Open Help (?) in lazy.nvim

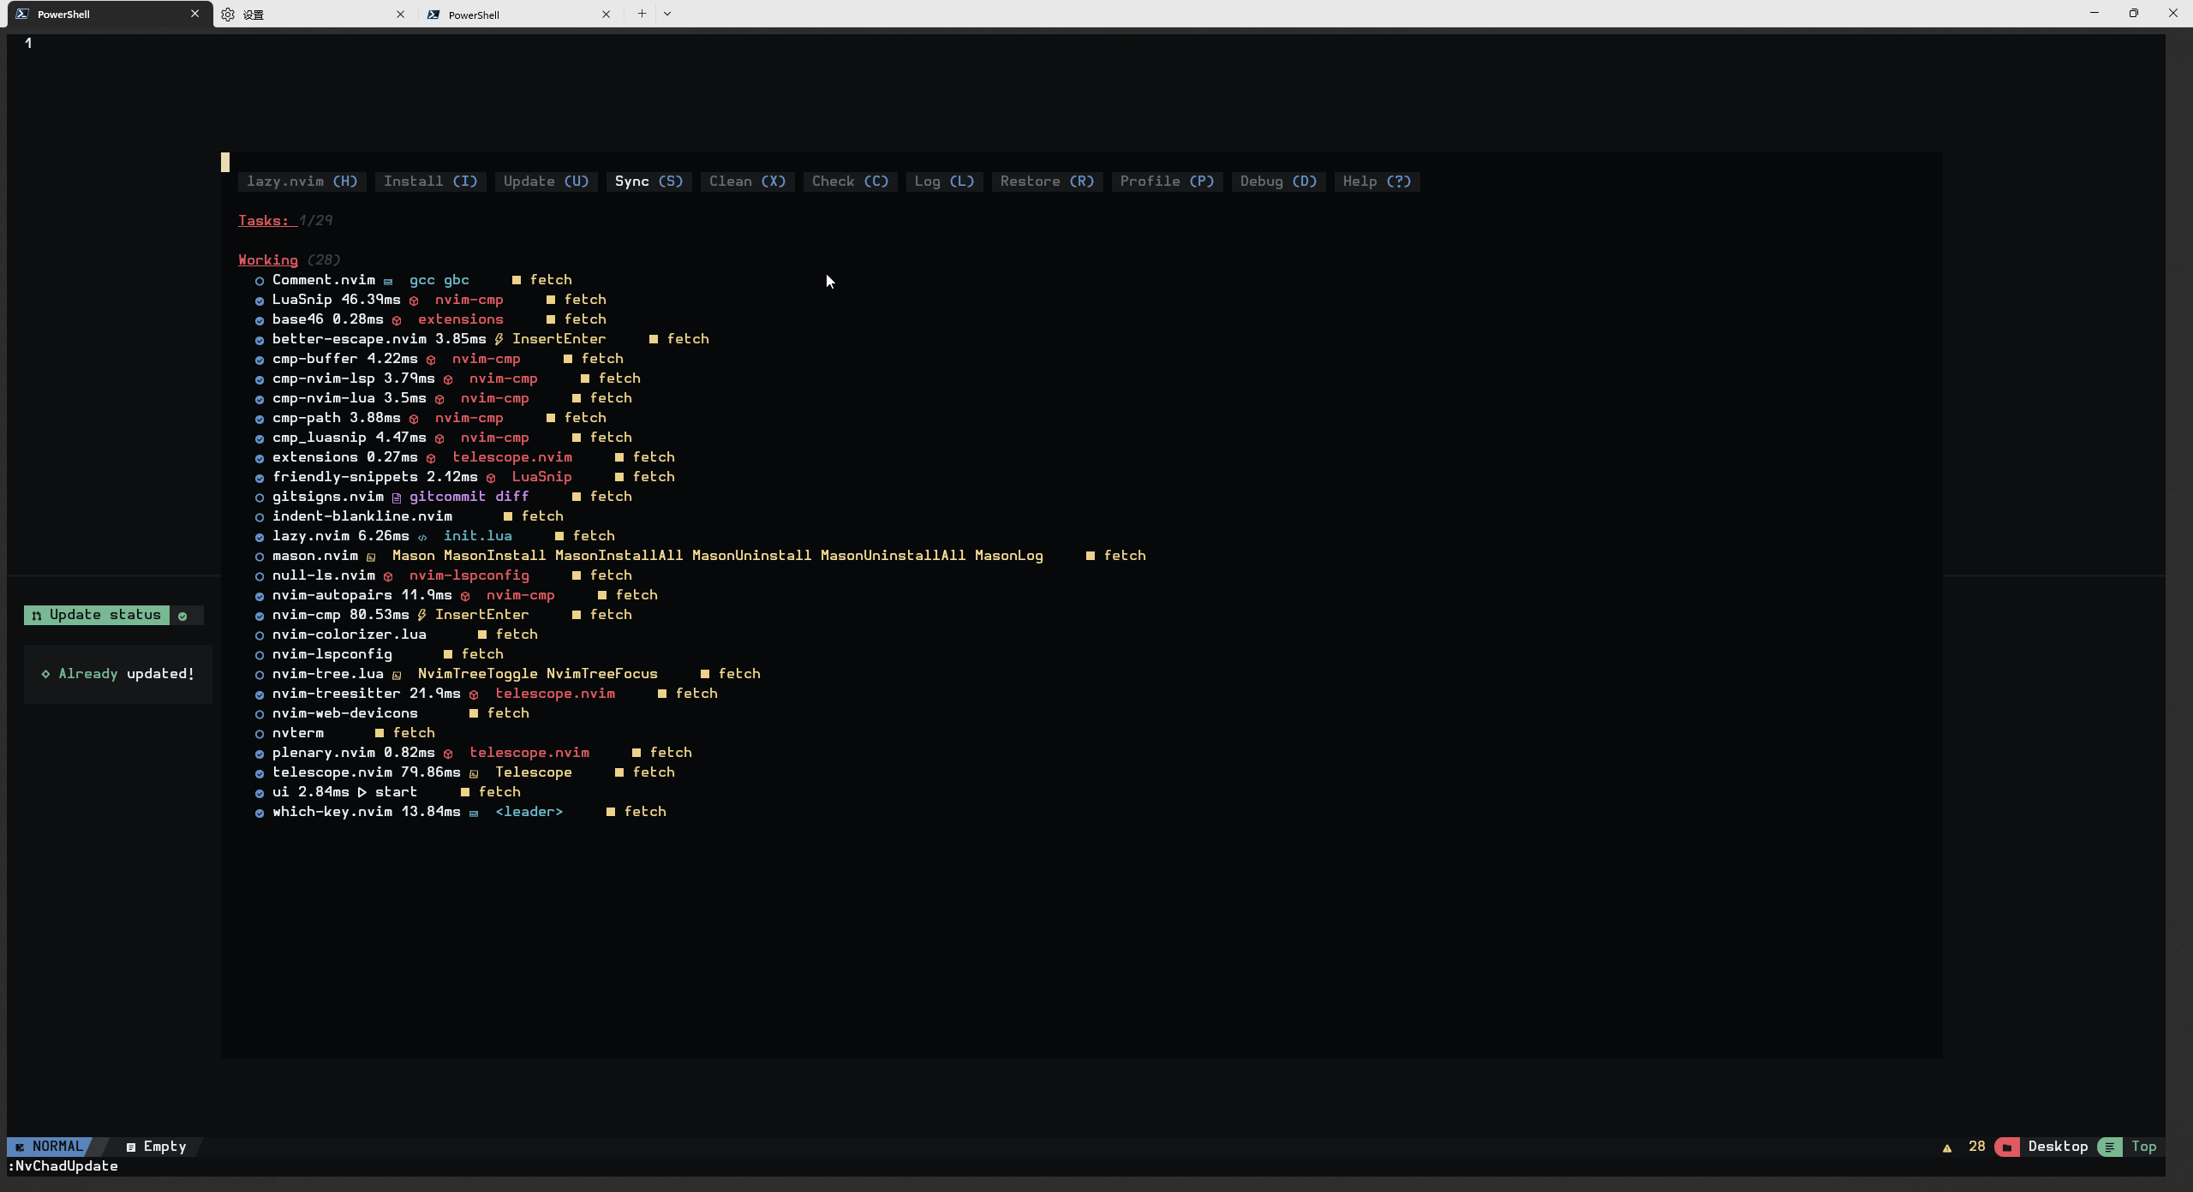pyautogui.click(x=1377, y=182)
